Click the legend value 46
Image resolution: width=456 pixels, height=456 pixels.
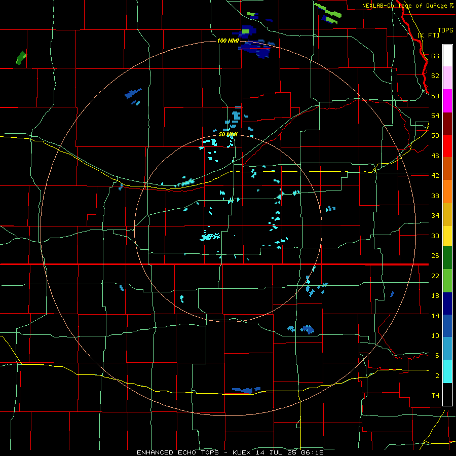click(x=435, y=156)
